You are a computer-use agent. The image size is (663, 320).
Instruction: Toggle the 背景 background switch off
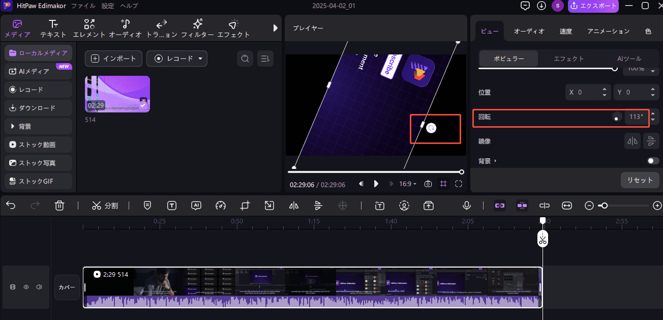point(652,160)
